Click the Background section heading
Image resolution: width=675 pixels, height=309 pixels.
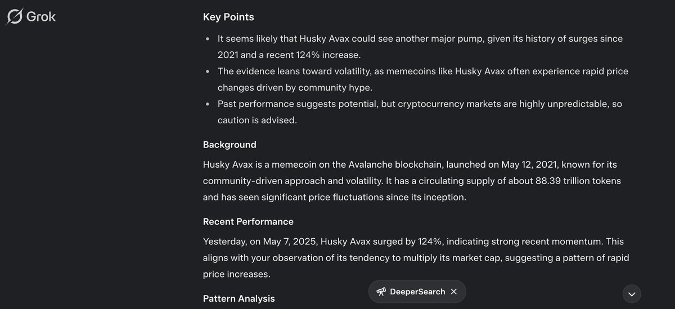pyautogui.click(x=229, y=145)
